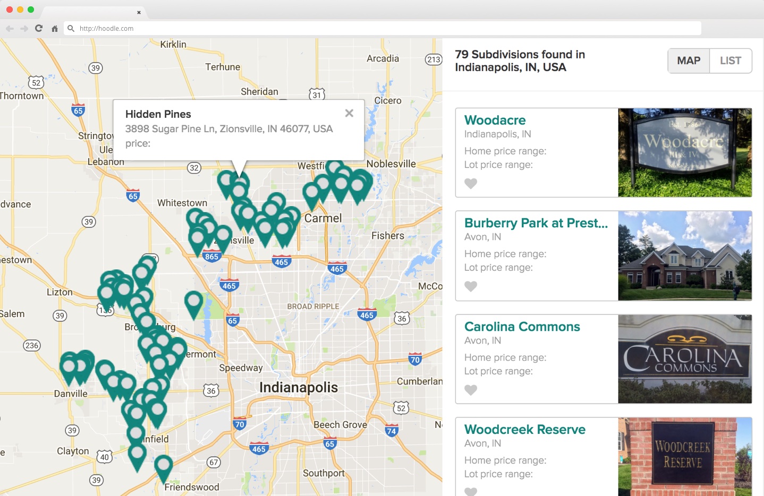Click the map pin nearest Friendswood
The height and width of the screenshot is (496, 764).
[x=163, y=466]
